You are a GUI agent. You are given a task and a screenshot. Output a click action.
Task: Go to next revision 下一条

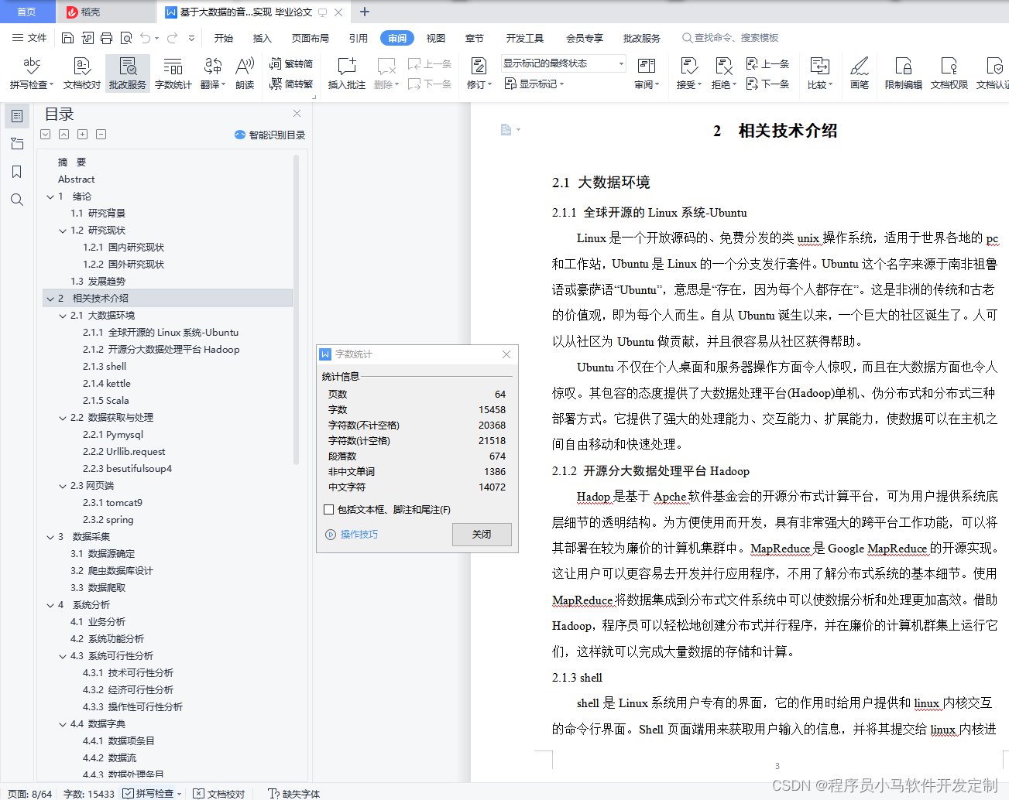click(767, 84)
